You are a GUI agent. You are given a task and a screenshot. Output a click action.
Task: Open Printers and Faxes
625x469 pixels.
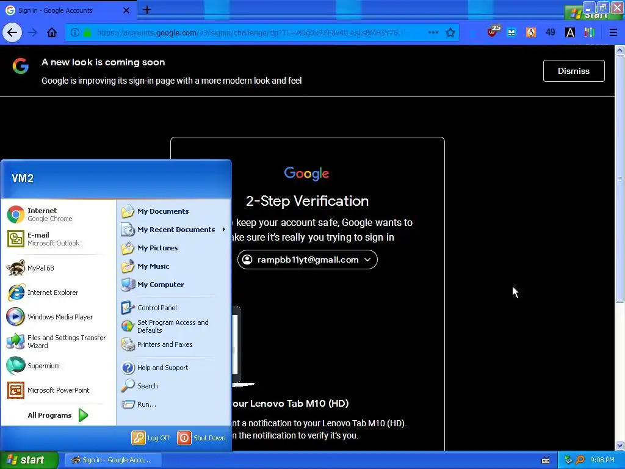pos(174,344)
